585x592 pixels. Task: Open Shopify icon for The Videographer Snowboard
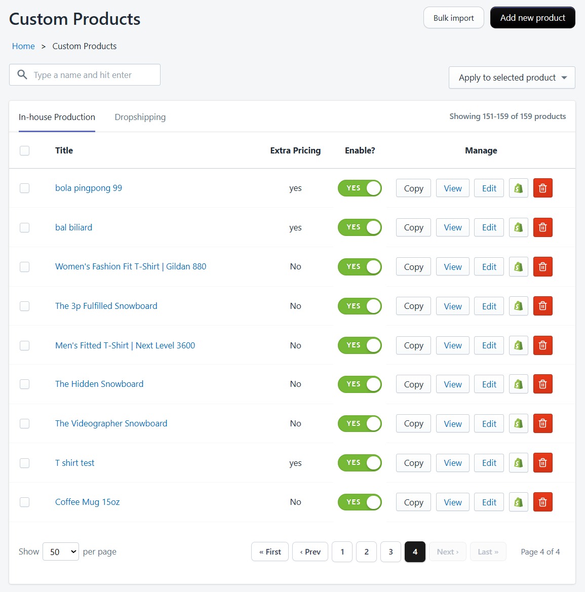[518, 423]
